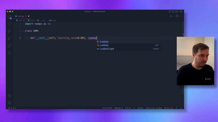Click the 'class SVM:' code line
This screenshot has width=218, height=122.
pos(32,31)
